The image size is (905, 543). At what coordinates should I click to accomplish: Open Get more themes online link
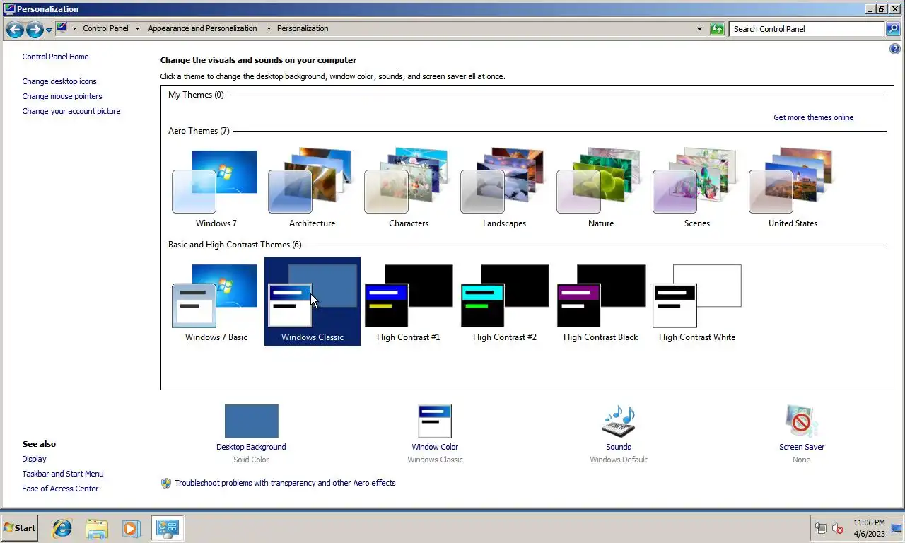[813, 117]
